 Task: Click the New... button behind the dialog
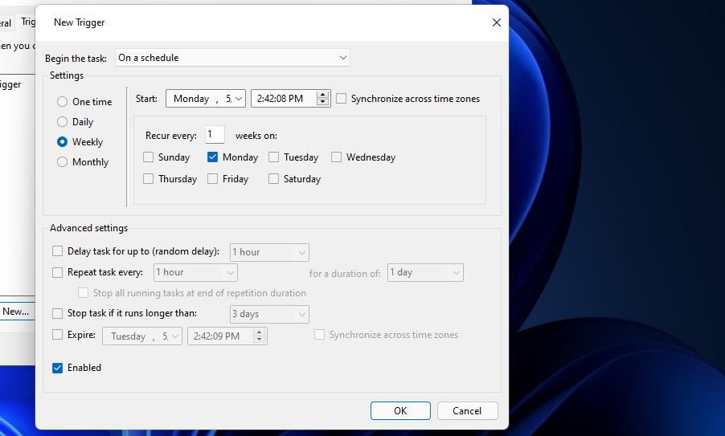tap(17, 312)
